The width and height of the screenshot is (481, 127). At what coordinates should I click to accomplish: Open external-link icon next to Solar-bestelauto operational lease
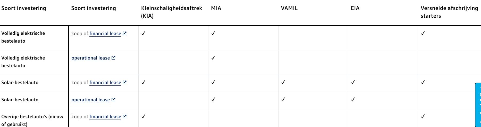(113, 100)
